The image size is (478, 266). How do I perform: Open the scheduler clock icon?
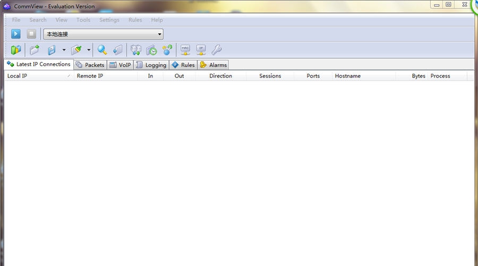pos(151,50)
